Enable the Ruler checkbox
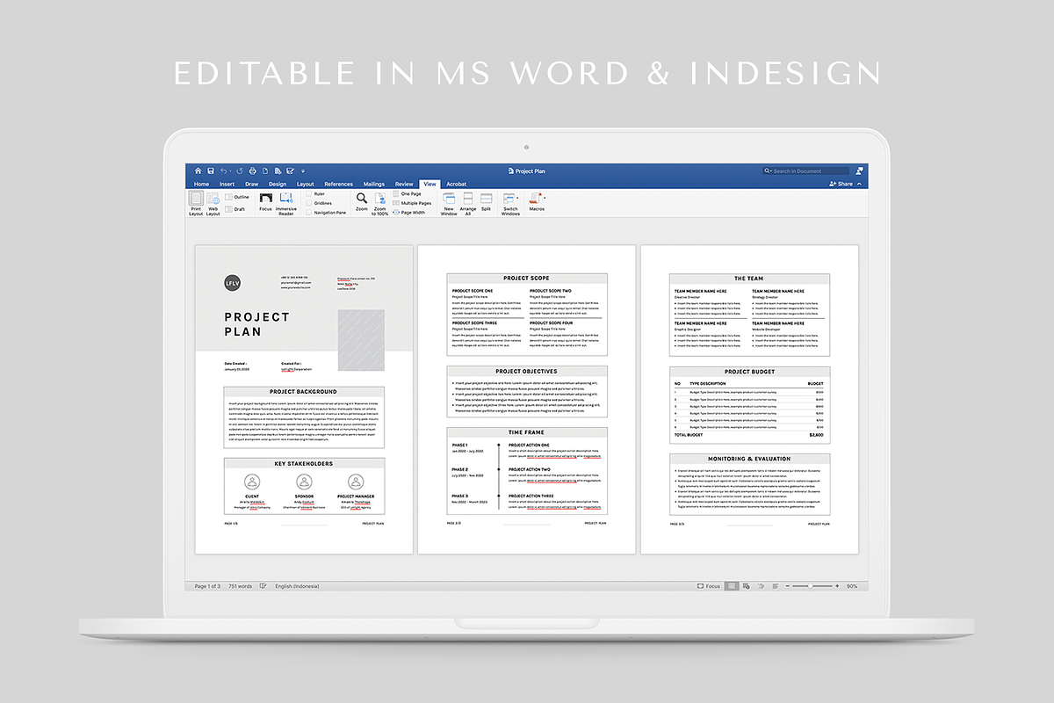1054x703 pixels. coord(309,194)
